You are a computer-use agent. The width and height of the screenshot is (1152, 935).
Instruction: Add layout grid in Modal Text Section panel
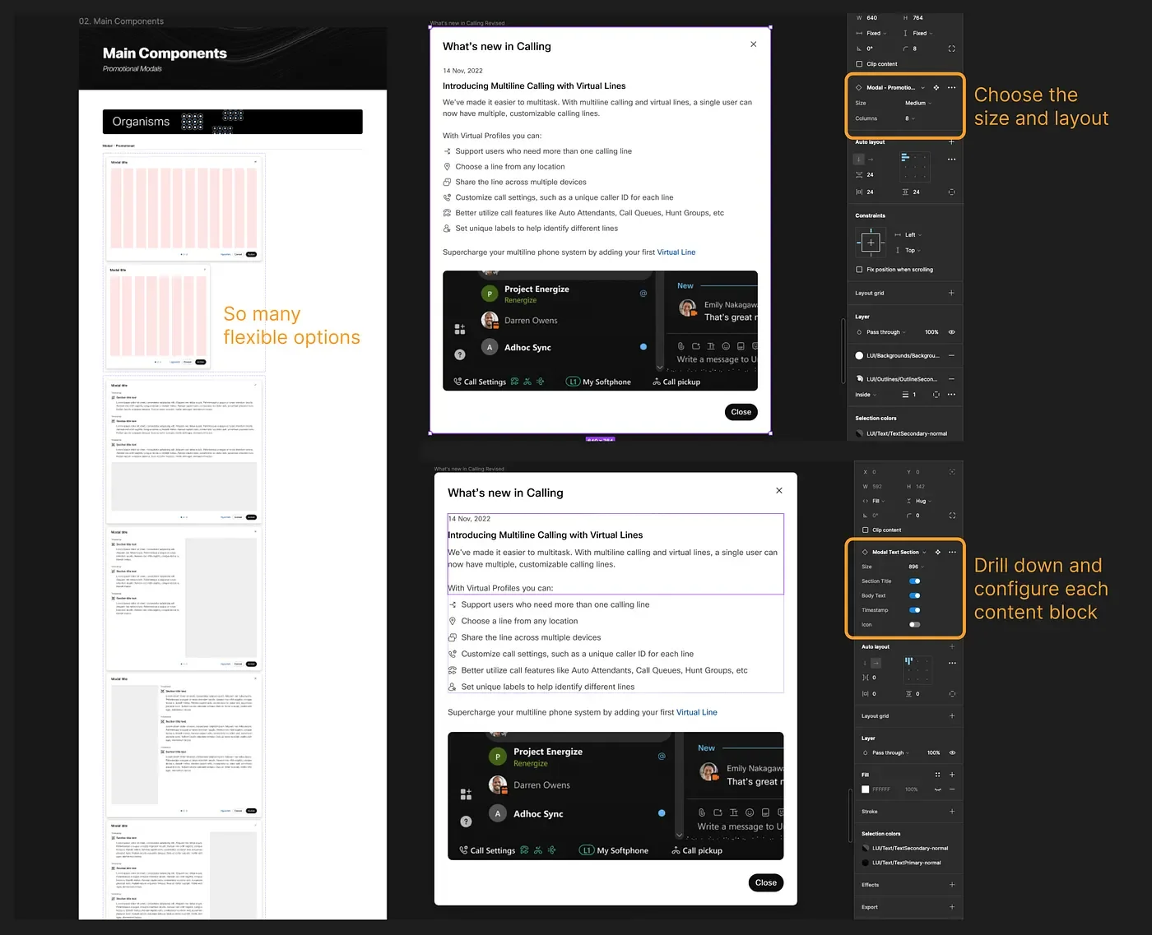click(x=952, y=715)
